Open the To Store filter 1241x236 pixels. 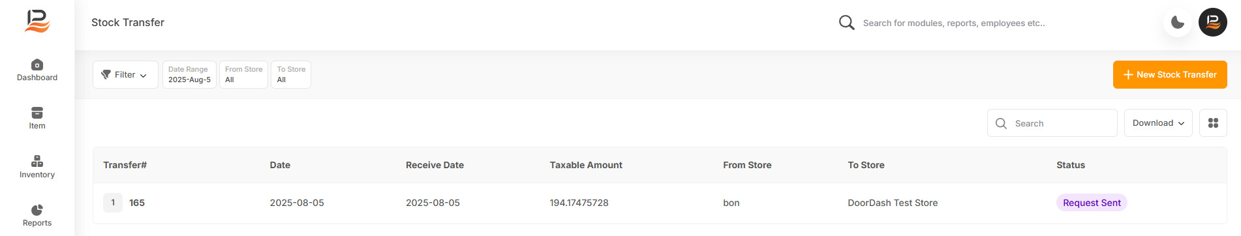click(x=291, y=75)
